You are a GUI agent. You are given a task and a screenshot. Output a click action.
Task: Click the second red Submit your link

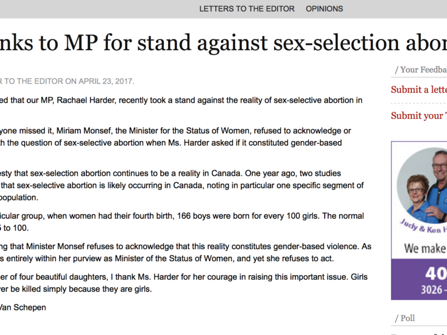(x=419, y=116)
